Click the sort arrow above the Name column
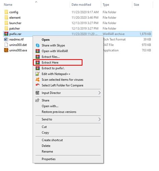This screenshot has width=159, height=171. point(36,2)
